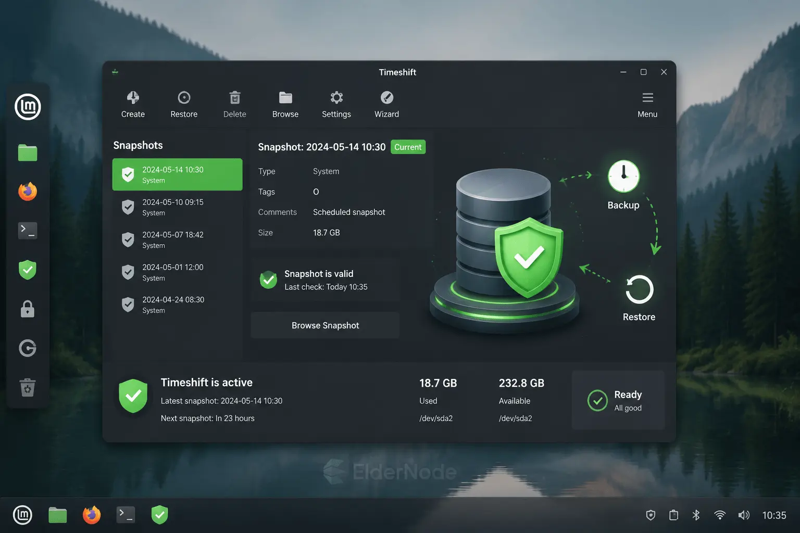Click the Backup clock icon

(x=623, y=176)
